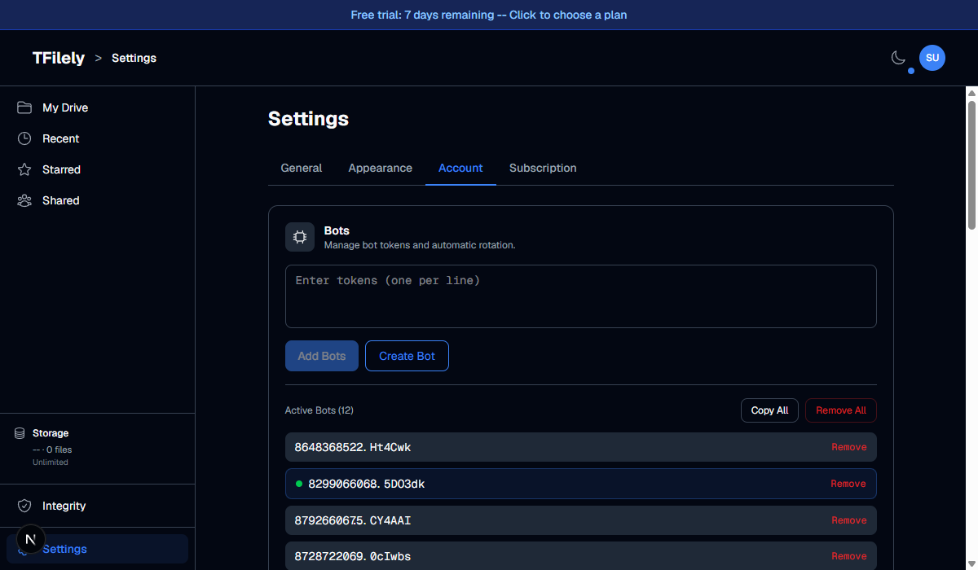Click the Active Bots (12) label

(319, 410)
